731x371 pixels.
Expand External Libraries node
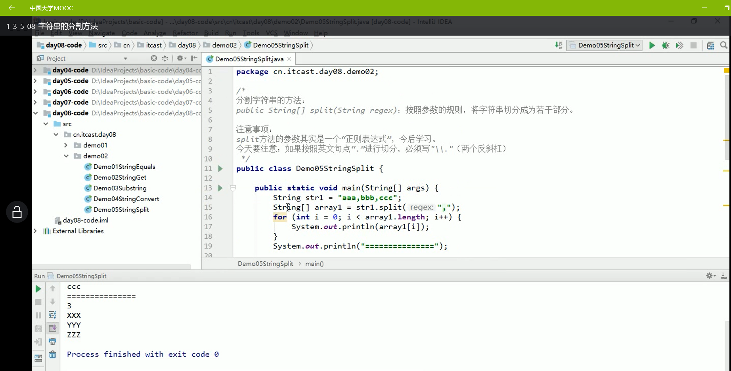35,231
